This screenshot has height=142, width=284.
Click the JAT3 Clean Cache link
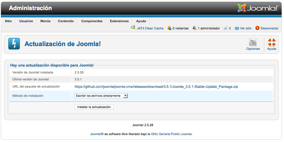(x=150, y=28)
